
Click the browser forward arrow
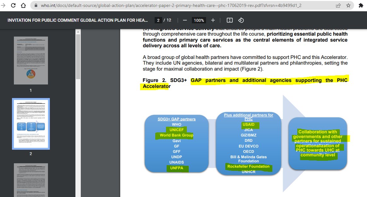pos(3,5)
